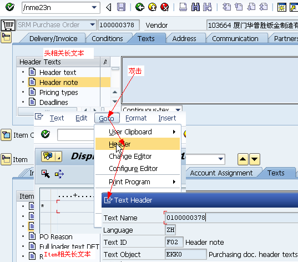Choose Configure Editor menu entry
The image size is (298, 262).
tap(138, 168)
